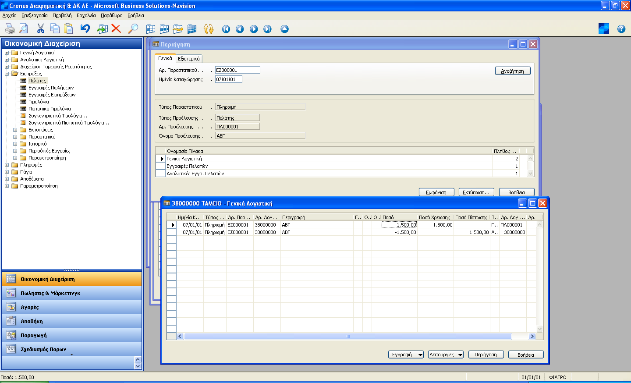Click the Undo arrow icon
631x383 pixels.
tap(85, 29)
